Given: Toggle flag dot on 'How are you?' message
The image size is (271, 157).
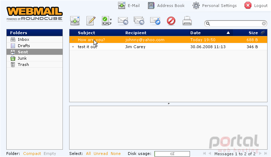Looking at the screenshot, I should point(73,40).
